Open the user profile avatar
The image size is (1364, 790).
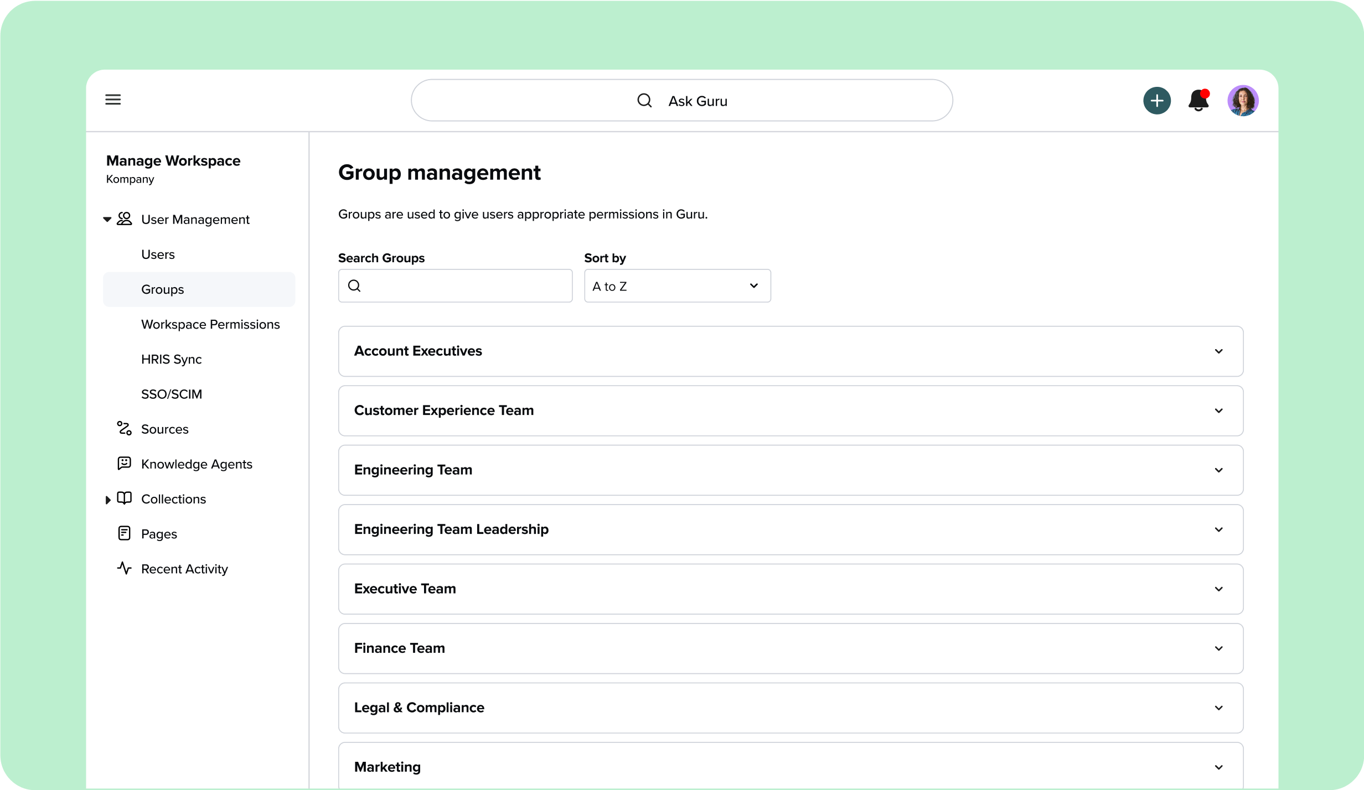(1243, 101)
